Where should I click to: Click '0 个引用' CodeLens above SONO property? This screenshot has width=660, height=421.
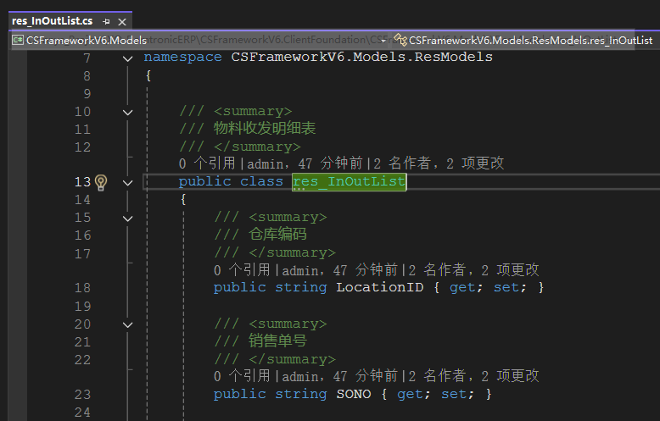(243, 376)
